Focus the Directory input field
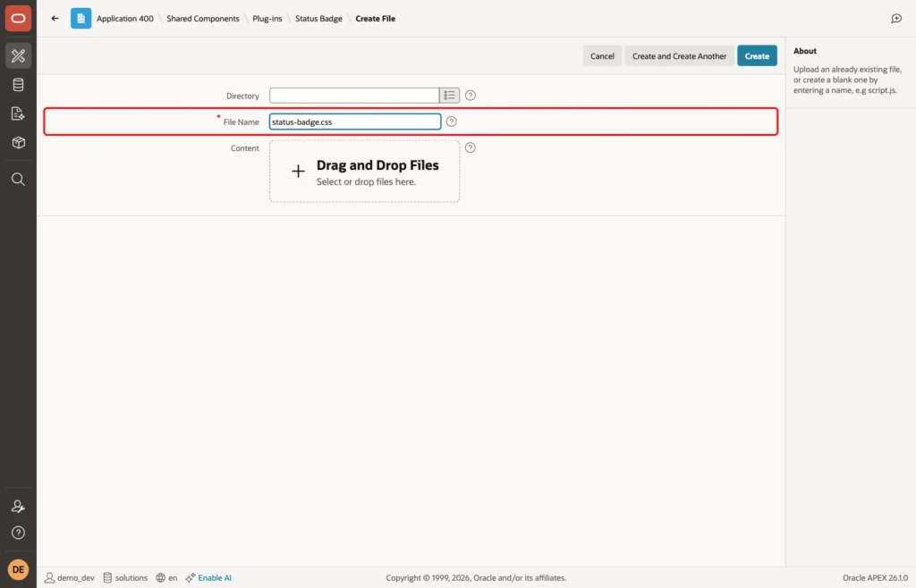916x588 pixels. pyautogui.click(x=354, y=95)
